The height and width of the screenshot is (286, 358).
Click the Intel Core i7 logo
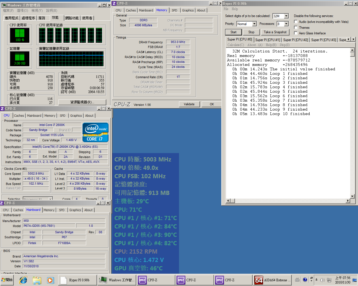tap(95, 132)
